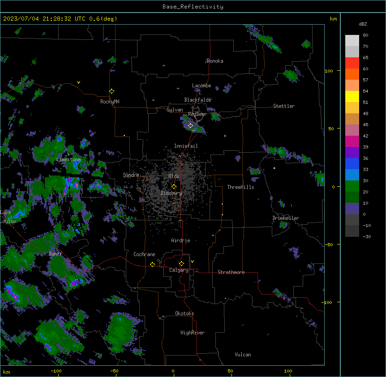Click the white plus marker north of Drumheller
386x377 pixels.
pos(274,168)
